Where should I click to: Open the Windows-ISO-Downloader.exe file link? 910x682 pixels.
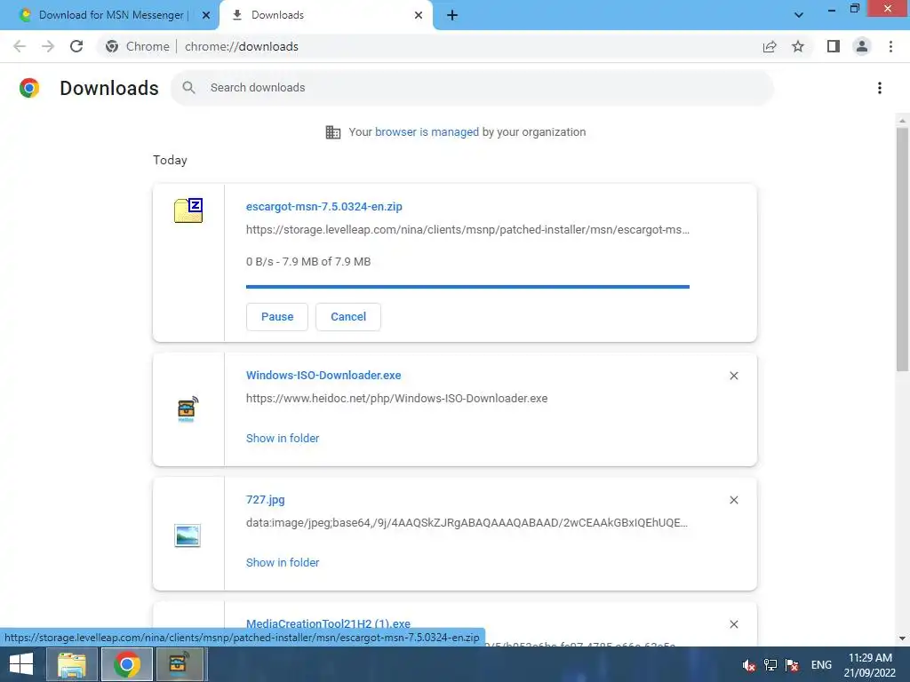click(x=323, y=376)
